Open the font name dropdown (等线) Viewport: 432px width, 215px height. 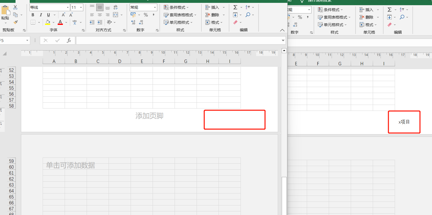(x=68, y=8)
